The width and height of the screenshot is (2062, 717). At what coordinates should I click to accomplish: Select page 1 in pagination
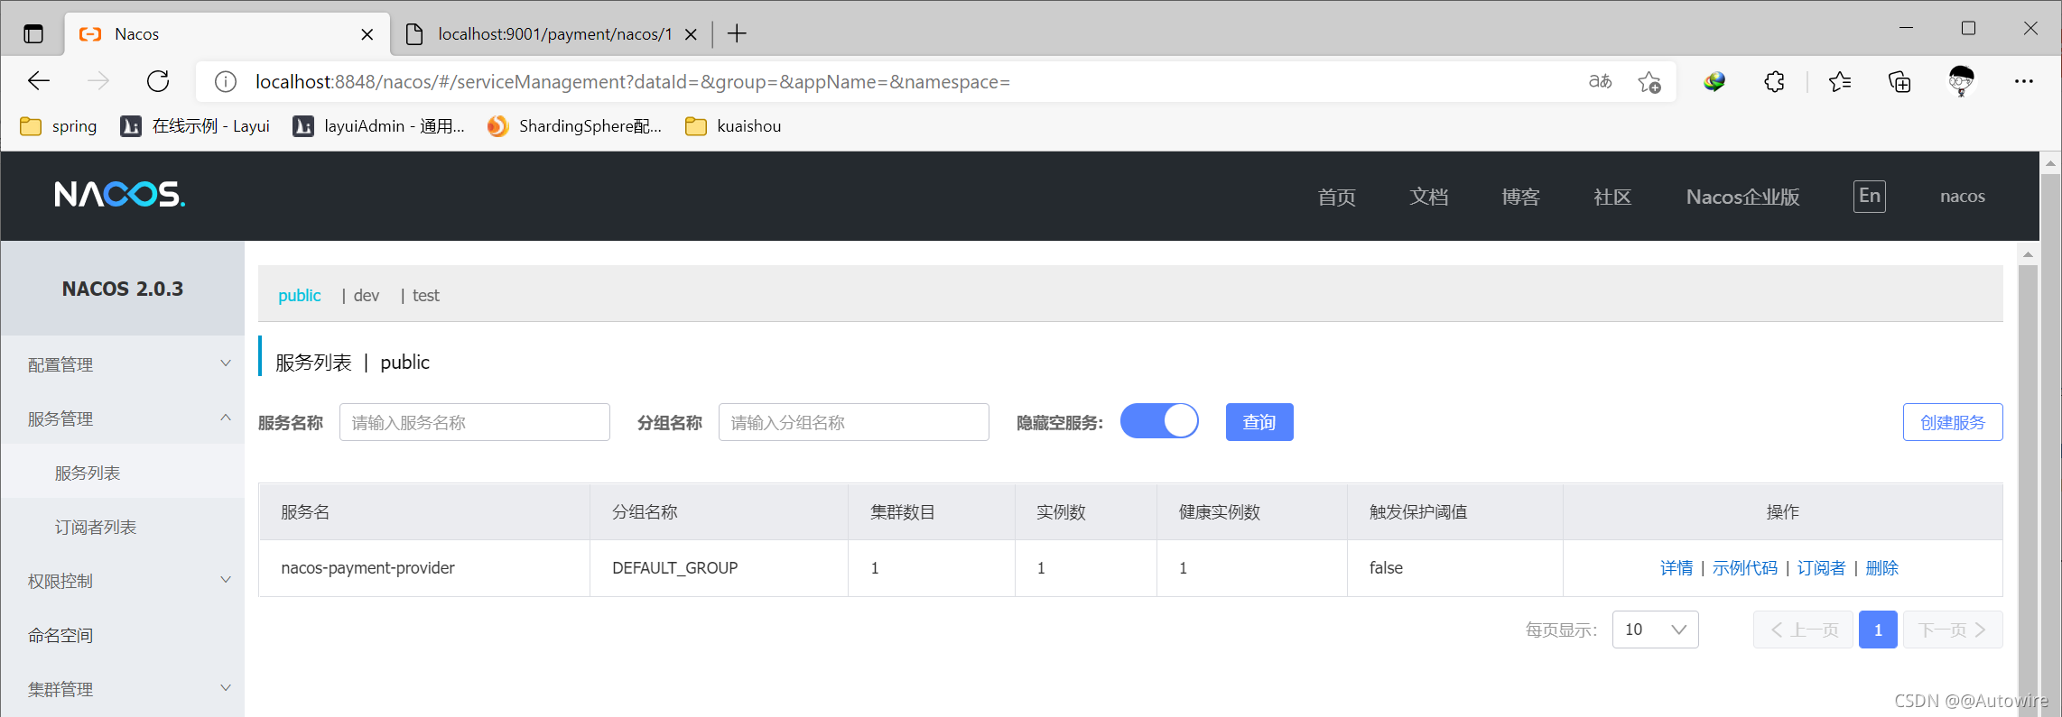(x=1878, y=630)
